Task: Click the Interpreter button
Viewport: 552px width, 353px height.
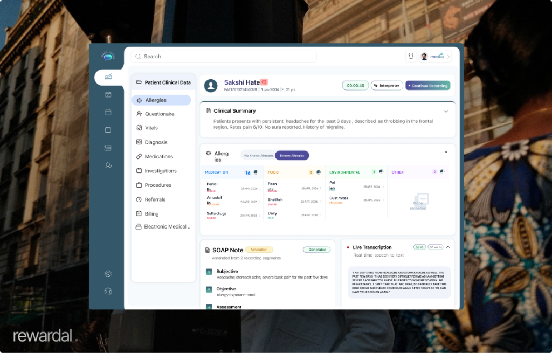Action: coord(387,86)
